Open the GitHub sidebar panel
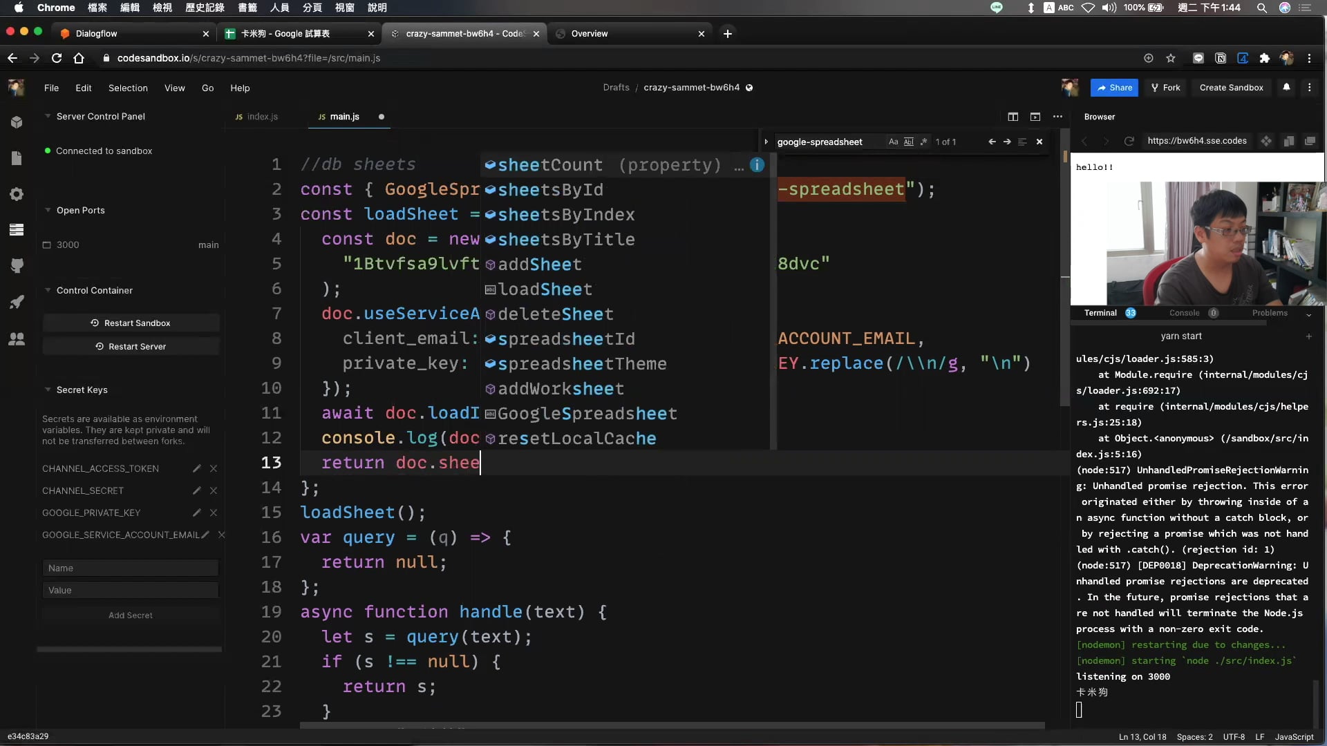The width and height of the screenshot is (1327, 746). 17,266
